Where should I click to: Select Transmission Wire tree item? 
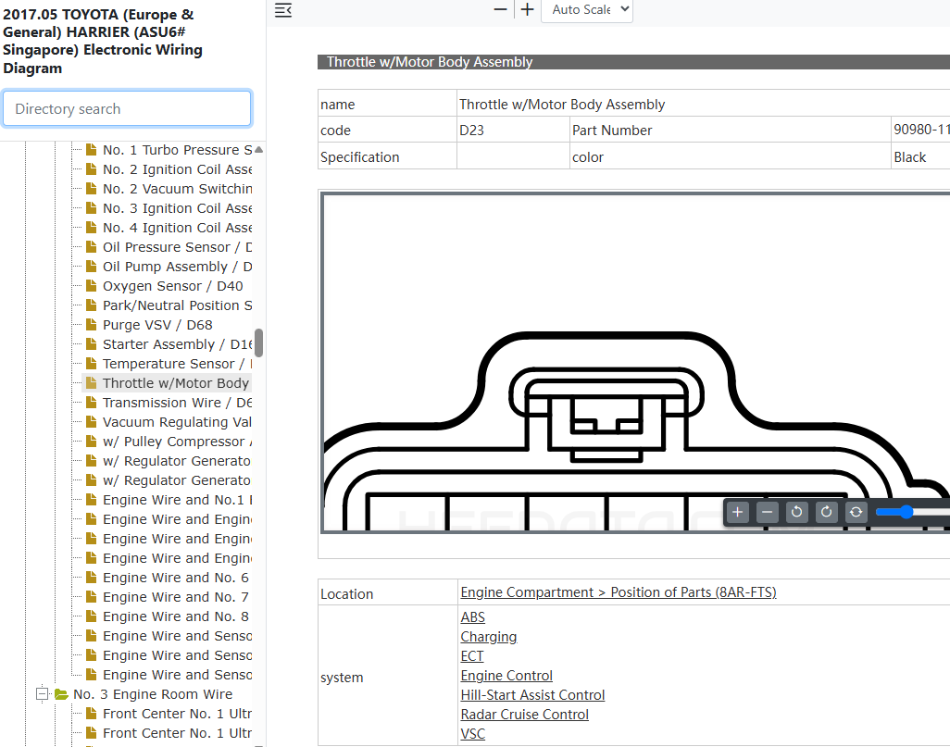177,402
